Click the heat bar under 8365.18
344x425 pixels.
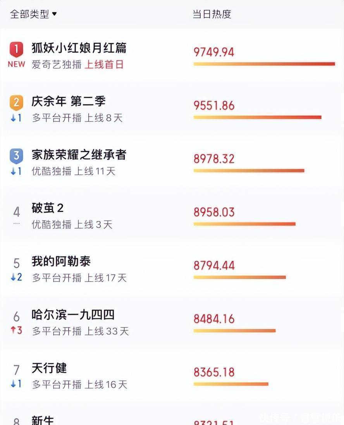point(231,384)
